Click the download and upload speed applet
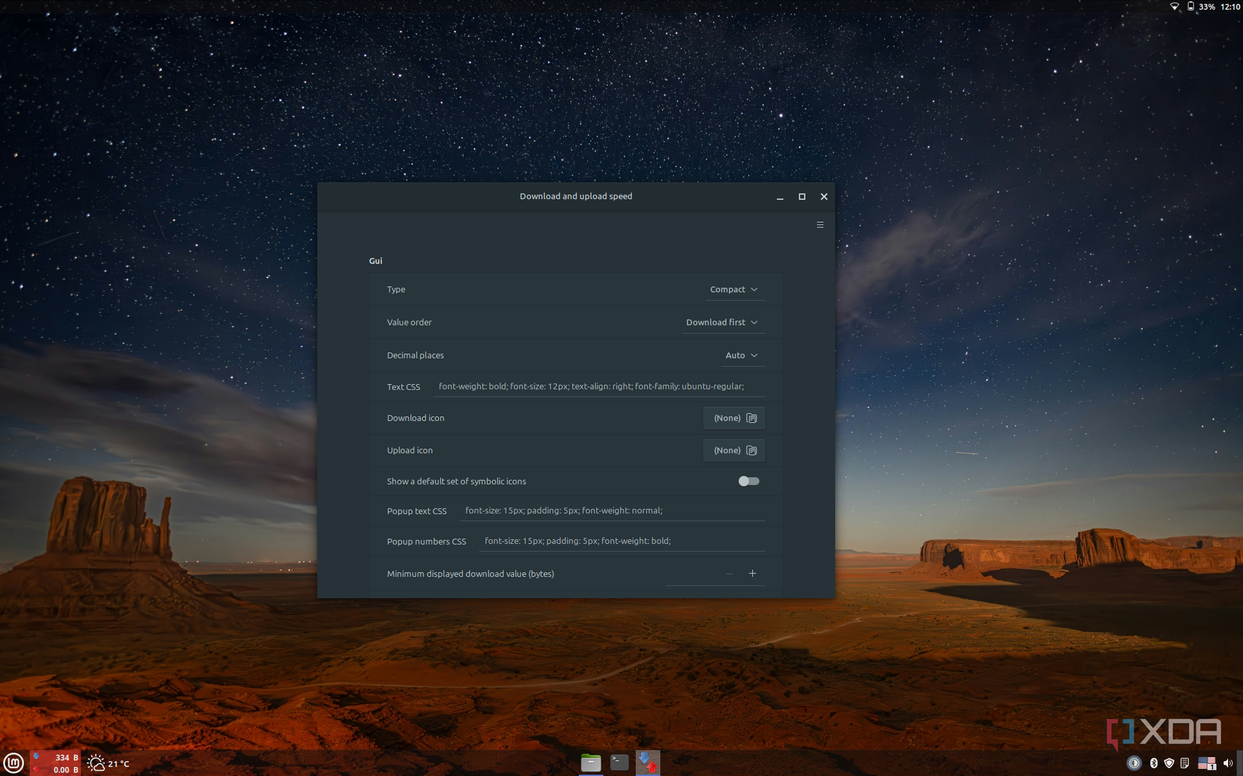This screenshot has width=1243, height=776. [56, 763]
